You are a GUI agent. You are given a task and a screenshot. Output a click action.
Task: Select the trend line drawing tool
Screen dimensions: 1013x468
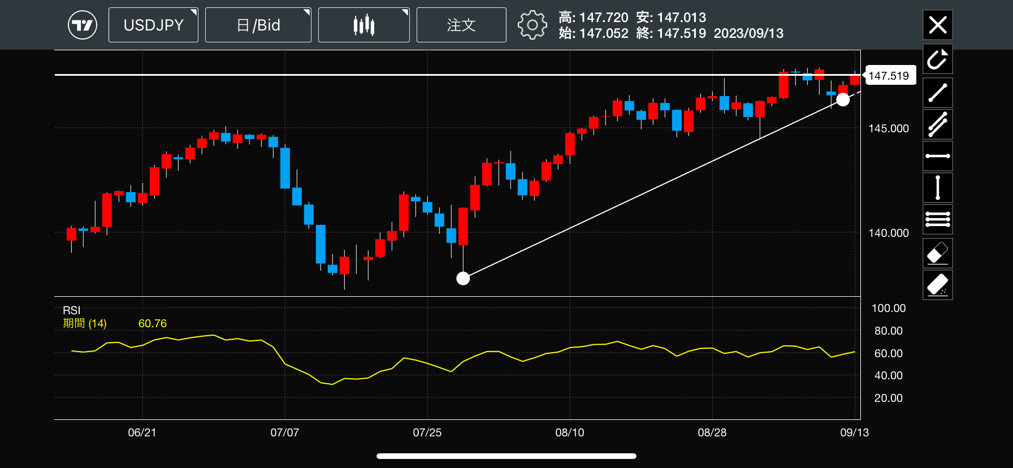(937, 93)
